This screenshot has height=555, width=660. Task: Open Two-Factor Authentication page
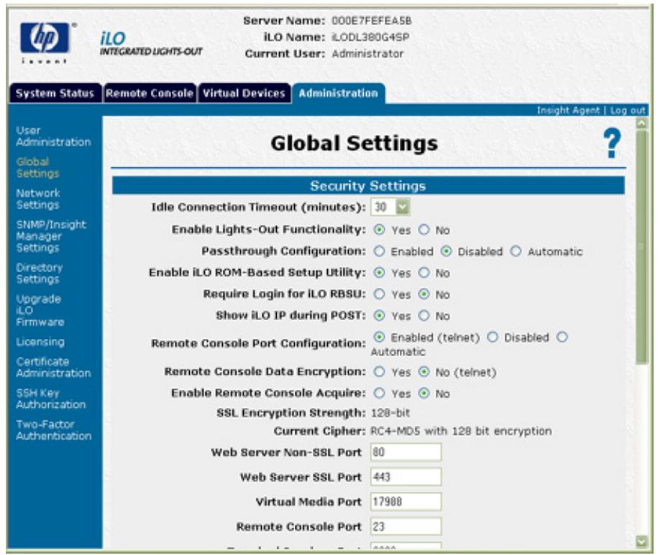(x=53, y=430)
